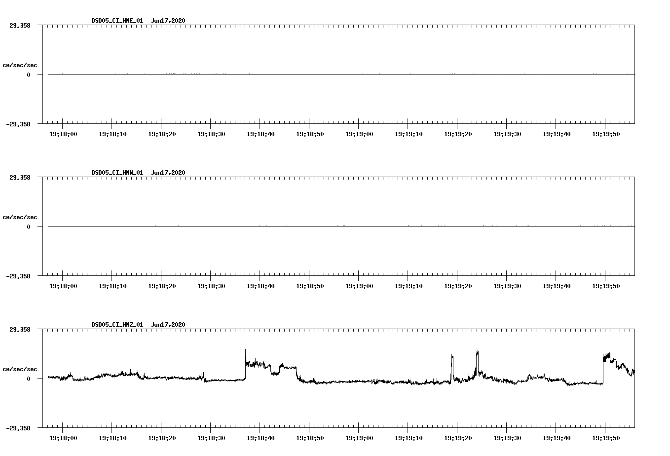Screen dimensions: 670x456
Task: Click the cm/sec/sec unit label of HNZ plot
Action: click(20, 369)
